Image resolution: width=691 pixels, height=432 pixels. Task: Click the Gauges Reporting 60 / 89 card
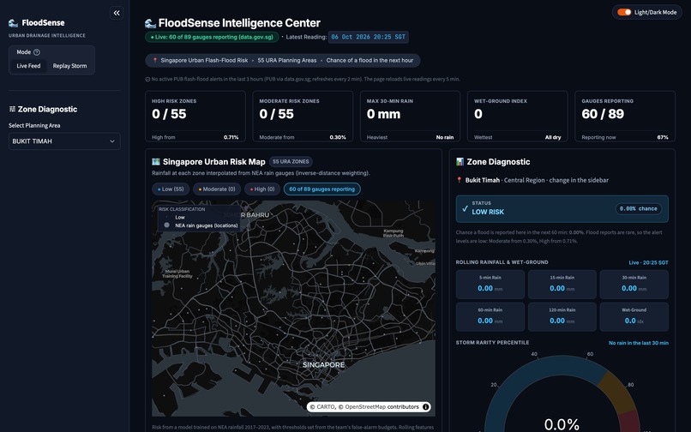click(625, 117)
